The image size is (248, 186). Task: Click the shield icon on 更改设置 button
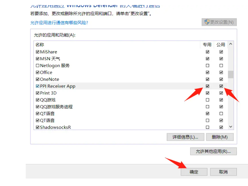point(206,22)
